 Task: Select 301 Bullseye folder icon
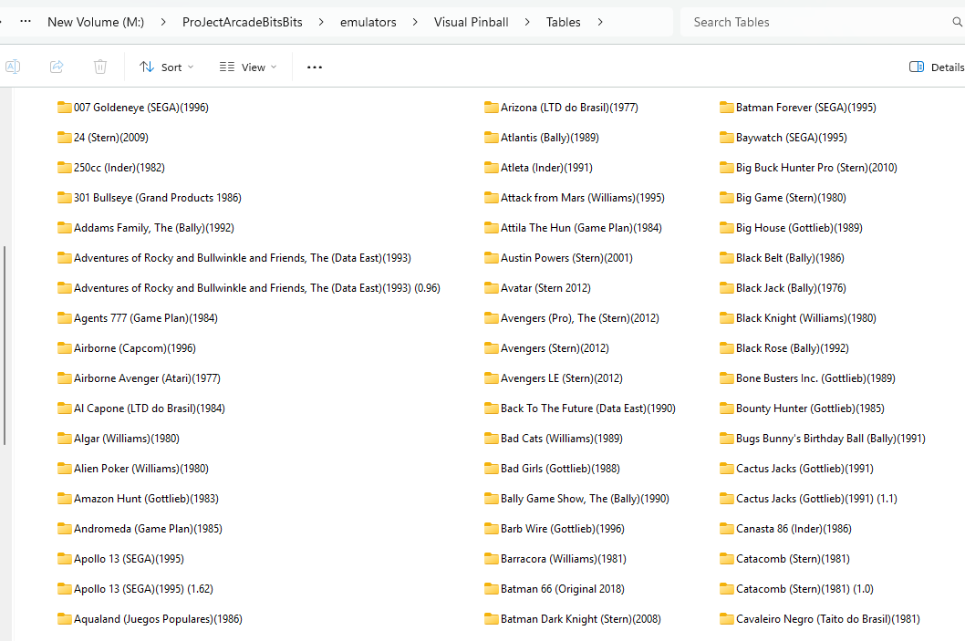64,198
